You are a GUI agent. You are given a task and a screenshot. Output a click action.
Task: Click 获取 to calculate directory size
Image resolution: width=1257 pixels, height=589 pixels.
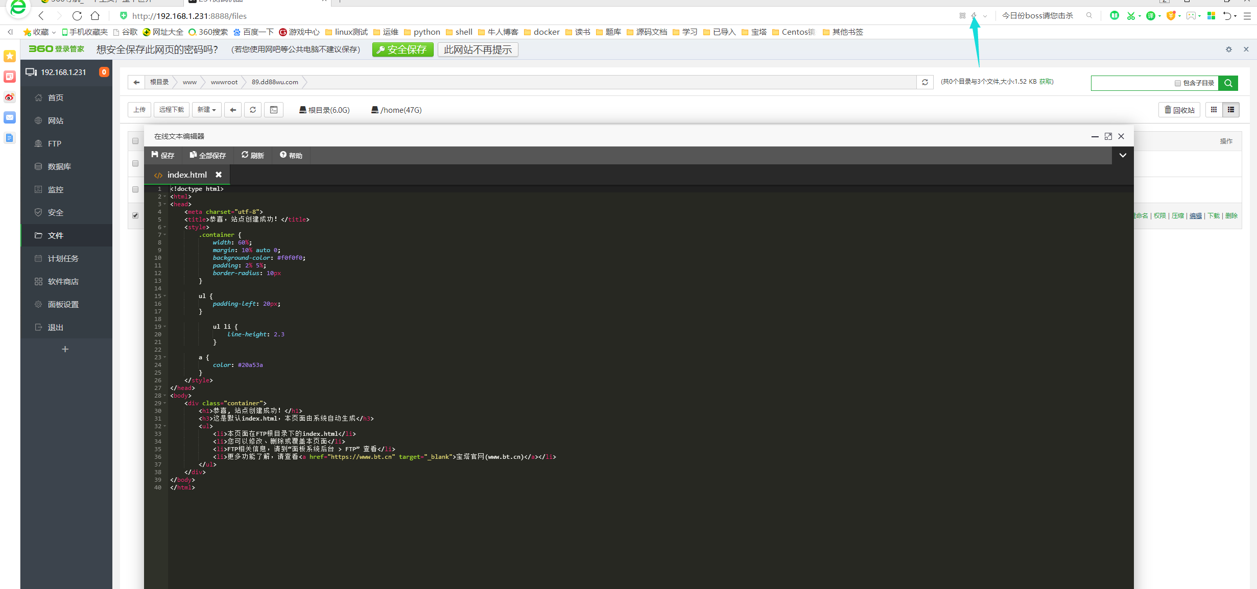tap(1045, 82)
